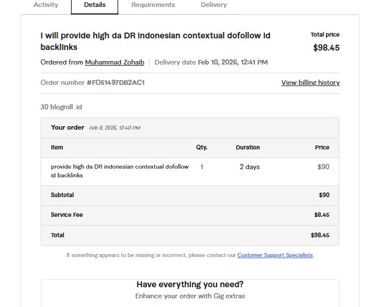Contact Customer Support Specialists via link
Image resolution: width=369 pixels, height=307 pixels.
point(275,255)
